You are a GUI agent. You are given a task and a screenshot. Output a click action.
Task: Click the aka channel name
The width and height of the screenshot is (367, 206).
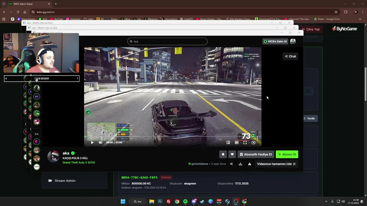pyautogui.click(x=66, y=153)
